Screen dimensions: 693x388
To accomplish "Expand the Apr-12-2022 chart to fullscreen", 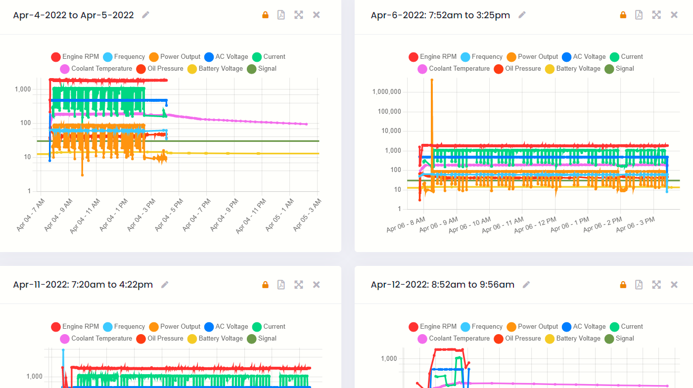I will 656,285.
